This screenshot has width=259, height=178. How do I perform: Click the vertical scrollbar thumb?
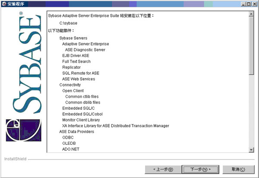(x=251, y=45)
